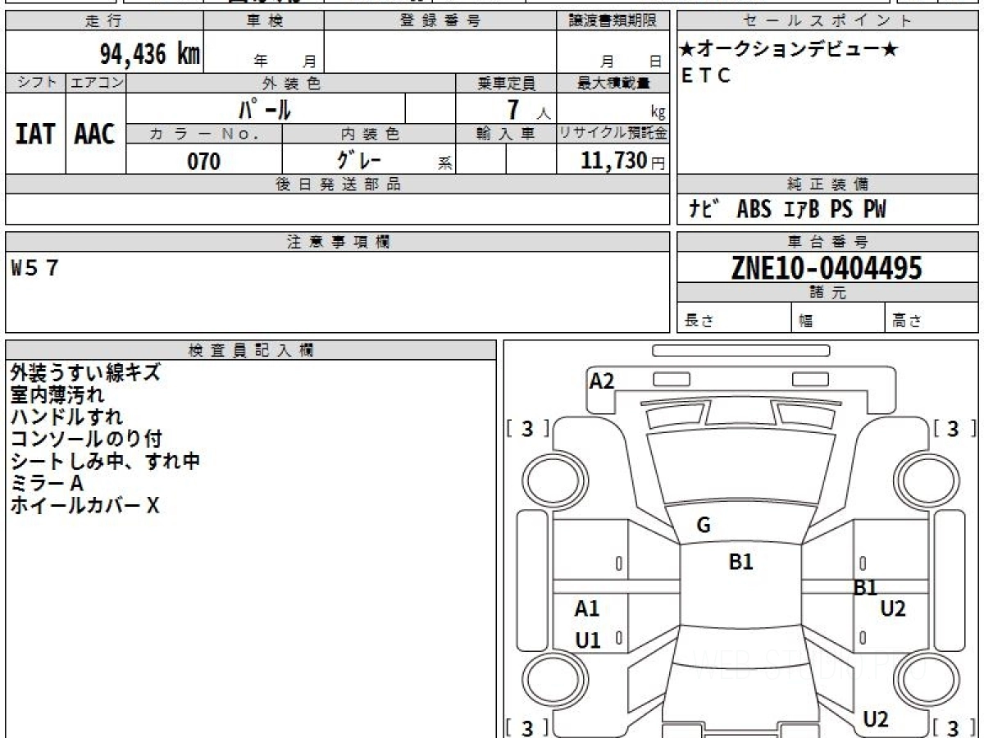The image size is (984, 738).
Task: Click the 走行 column header
Action: (104, 21)
